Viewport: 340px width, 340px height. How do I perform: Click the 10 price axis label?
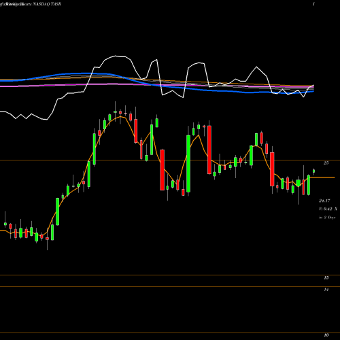coord(326,335)
